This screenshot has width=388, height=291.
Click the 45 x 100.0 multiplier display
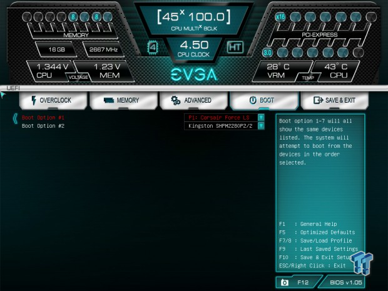(194, 21)
